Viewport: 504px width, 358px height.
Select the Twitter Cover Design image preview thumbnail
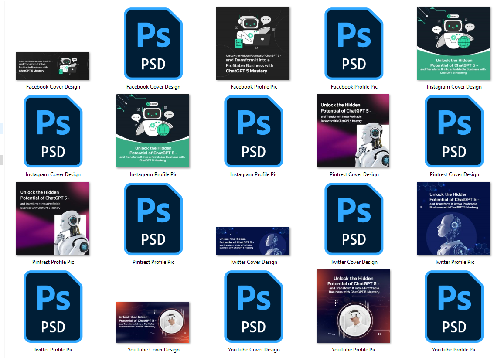click(253, 241)
